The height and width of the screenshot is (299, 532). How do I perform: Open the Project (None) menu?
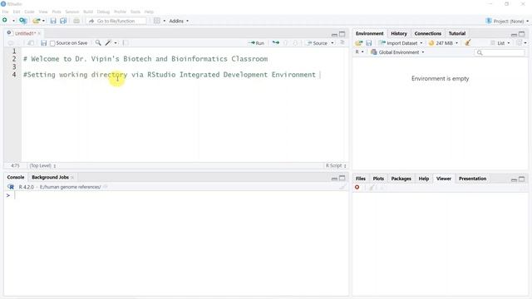coord(507,21)
